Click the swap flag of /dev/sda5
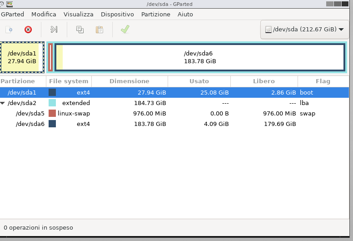This screenshot has width=353, height=241. tap(308, 113)
